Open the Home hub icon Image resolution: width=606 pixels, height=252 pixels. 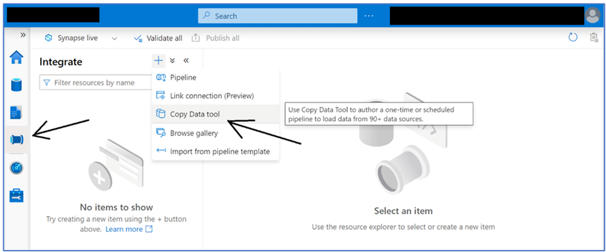coord(16,58)
